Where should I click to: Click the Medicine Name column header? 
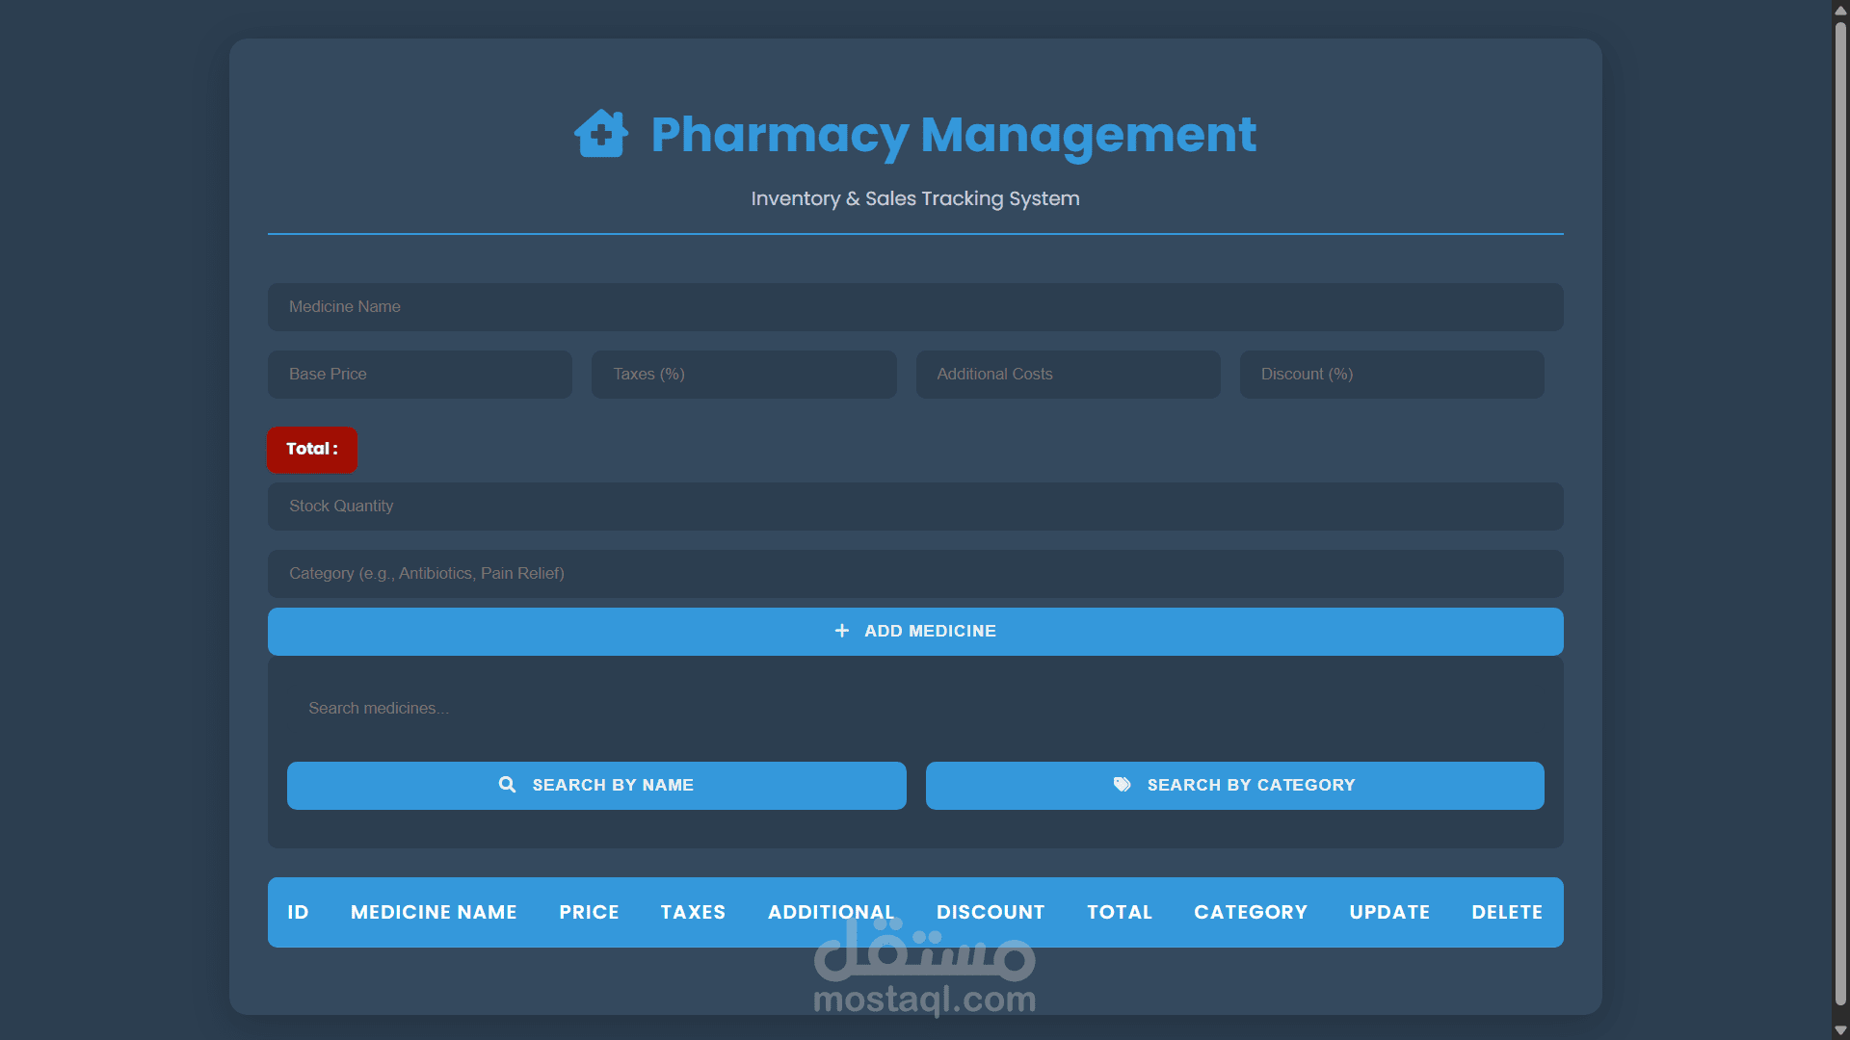pos(434,912)
